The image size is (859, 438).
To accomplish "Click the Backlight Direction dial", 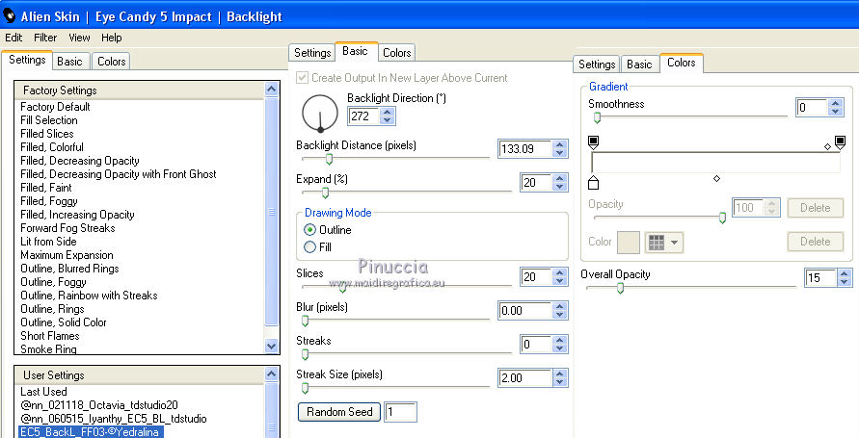I will (320, 114).
